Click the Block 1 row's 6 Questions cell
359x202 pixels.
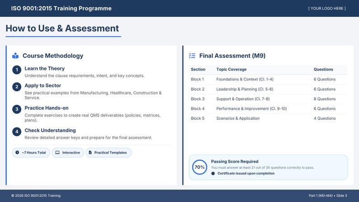click(x=325, y=79)
